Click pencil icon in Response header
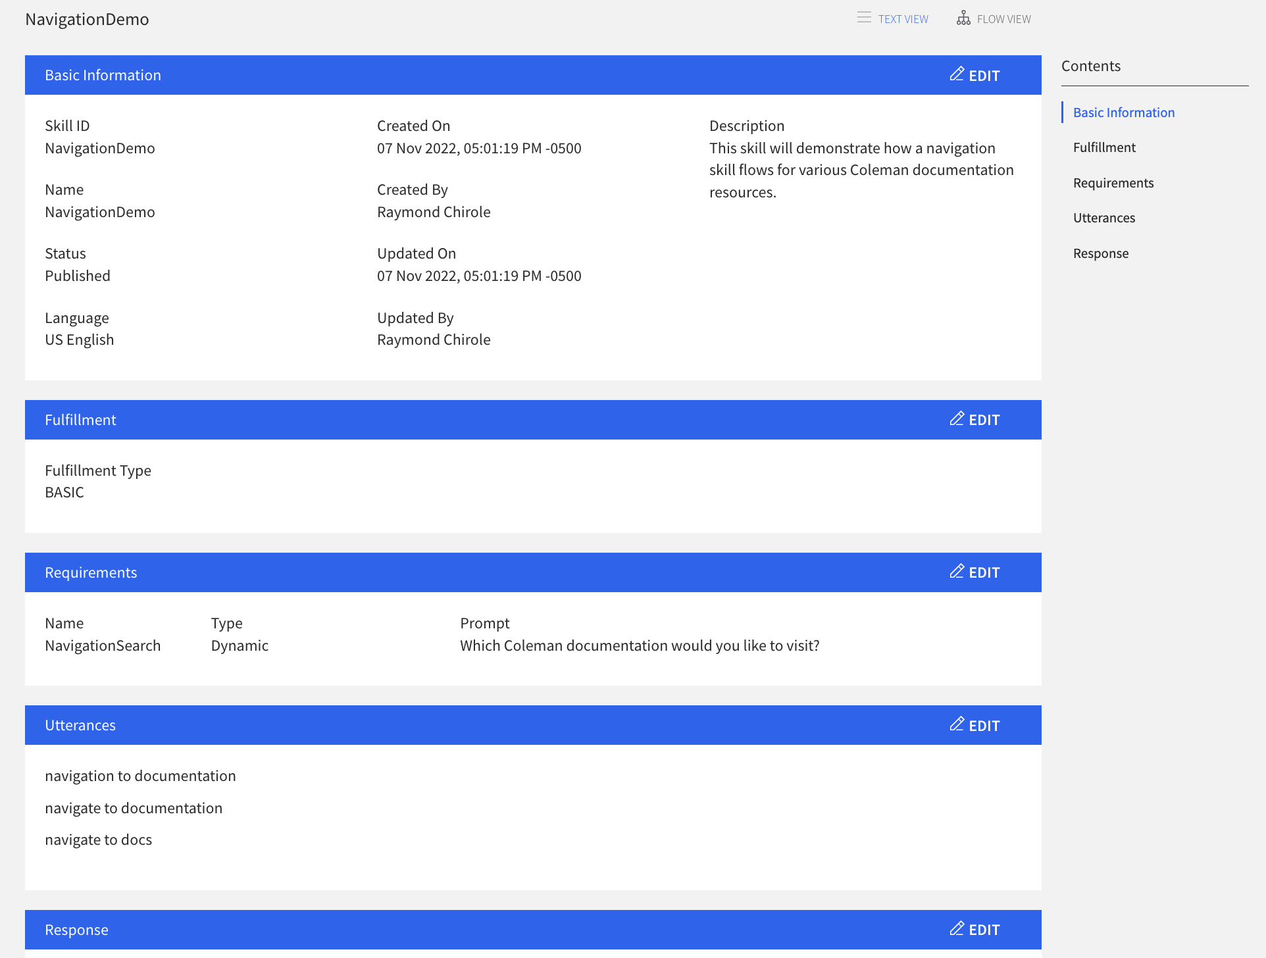Screen dimensions: 1266x958 coord(957,928)
